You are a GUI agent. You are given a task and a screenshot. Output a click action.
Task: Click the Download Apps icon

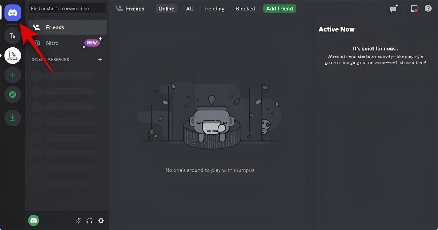pyautogui.click(x=13, y=118)
